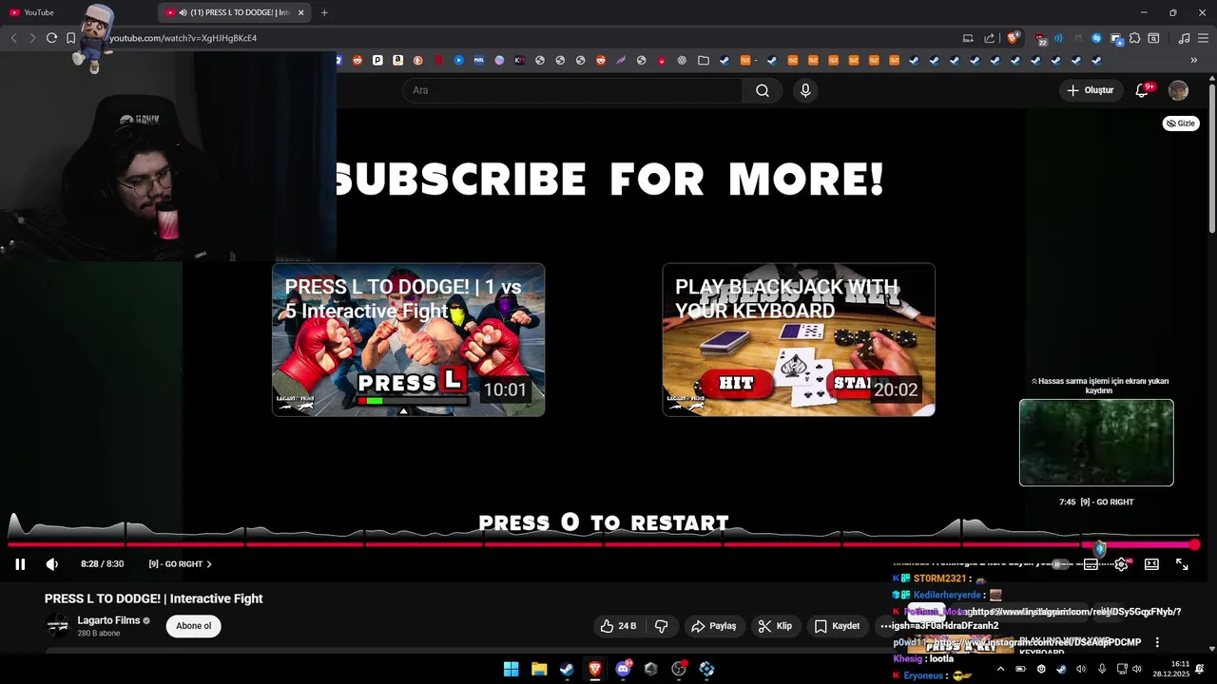
Task: Save video with 'Kaydet' button
Action: pyautogui.click(x=837, y=626)
